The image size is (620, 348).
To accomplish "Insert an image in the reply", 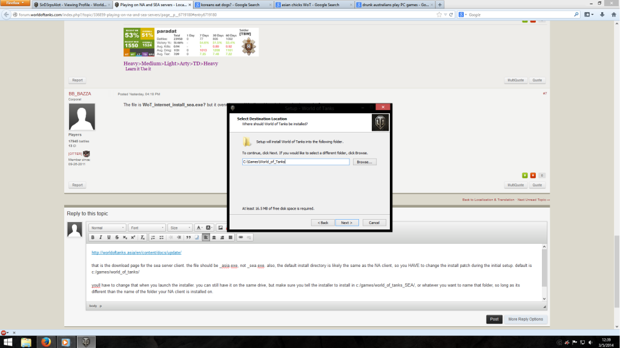I will [220, 228].
